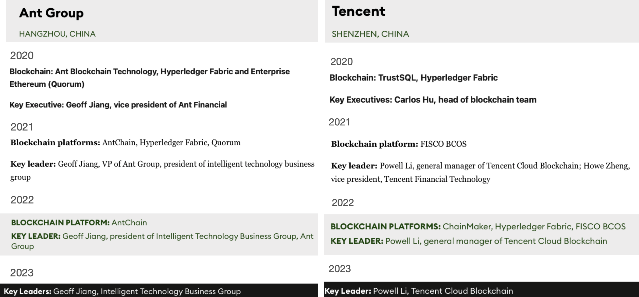Click the Tencent heading

(358, 11)
